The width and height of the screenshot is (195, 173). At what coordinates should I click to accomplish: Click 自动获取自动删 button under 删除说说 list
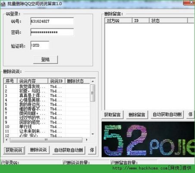click(69, 150)
